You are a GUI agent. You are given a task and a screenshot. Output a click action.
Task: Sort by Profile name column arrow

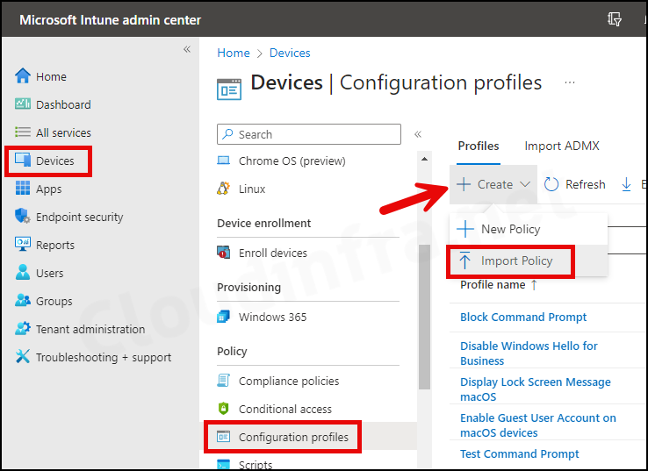click(534, 285)
